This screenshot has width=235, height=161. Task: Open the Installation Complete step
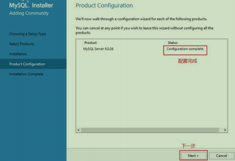coord(26,74)
